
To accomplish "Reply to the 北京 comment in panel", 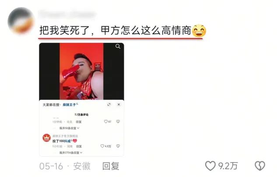I will 79,122.
